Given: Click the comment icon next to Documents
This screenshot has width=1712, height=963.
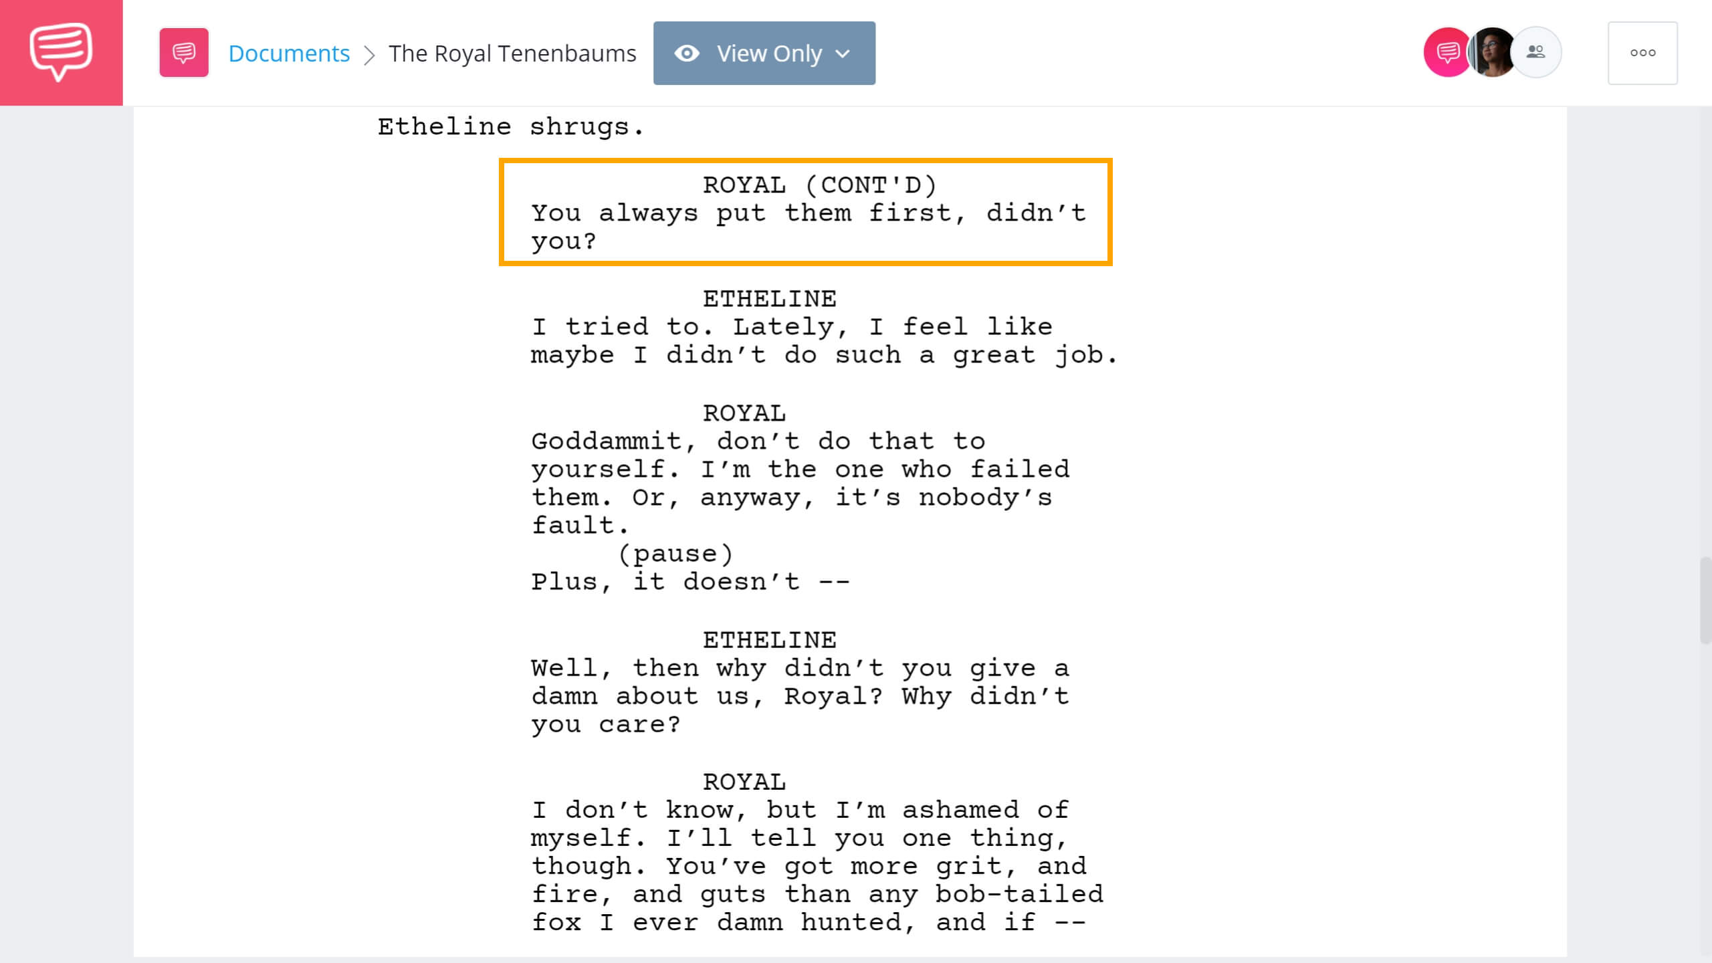Looking at the screenshot, I should (183, 51).
